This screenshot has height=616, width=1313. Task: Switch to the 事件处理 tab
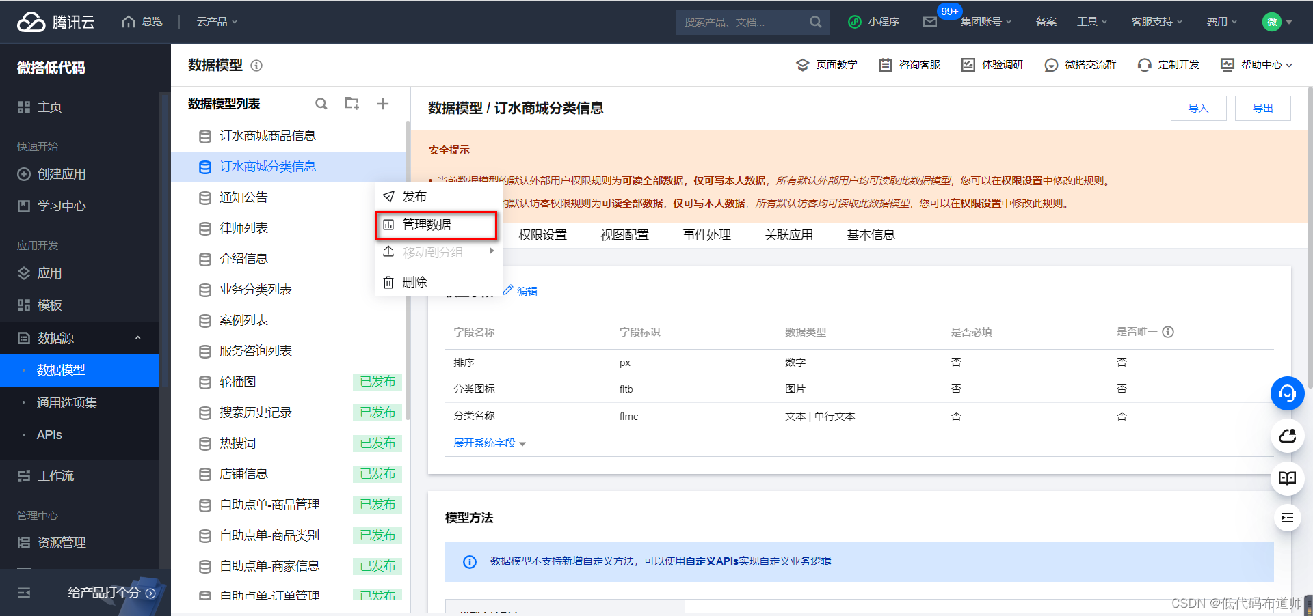click(706, 235)
